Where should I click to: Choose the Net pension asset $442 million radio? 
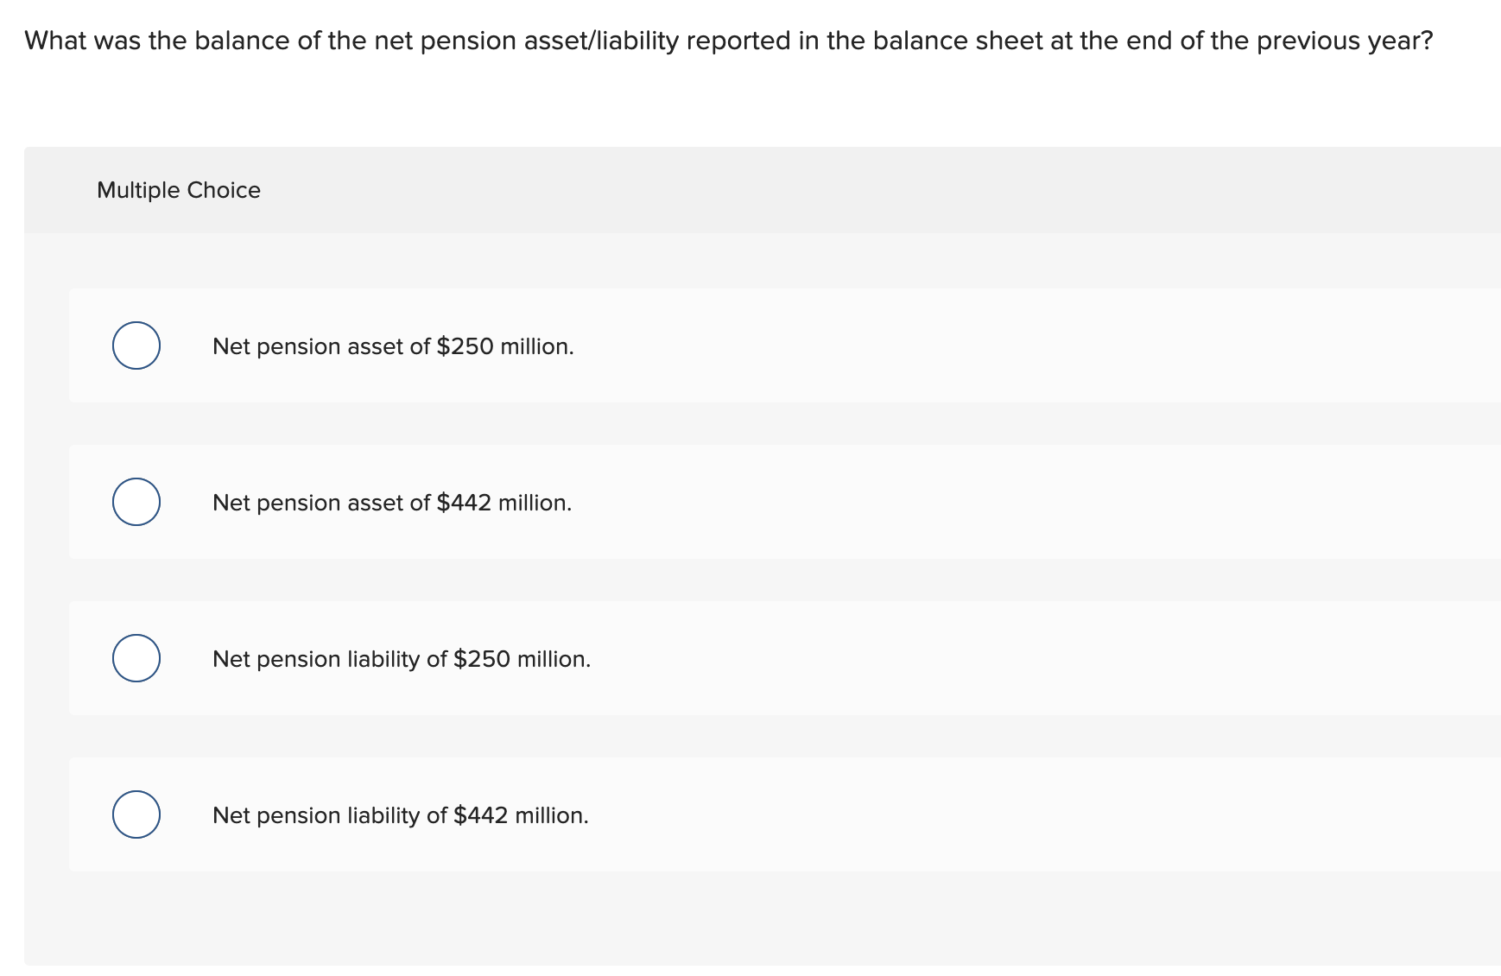[x=136, y=502]
